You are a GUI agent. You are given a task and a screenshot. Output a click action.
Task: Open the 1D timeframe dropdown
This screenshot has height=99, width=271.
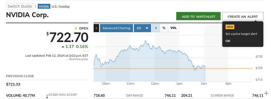tap(142, 28)
